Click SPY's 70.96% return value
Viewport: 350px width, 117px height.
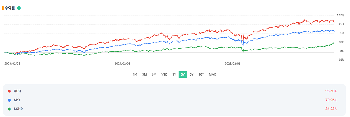click(331, 100)
